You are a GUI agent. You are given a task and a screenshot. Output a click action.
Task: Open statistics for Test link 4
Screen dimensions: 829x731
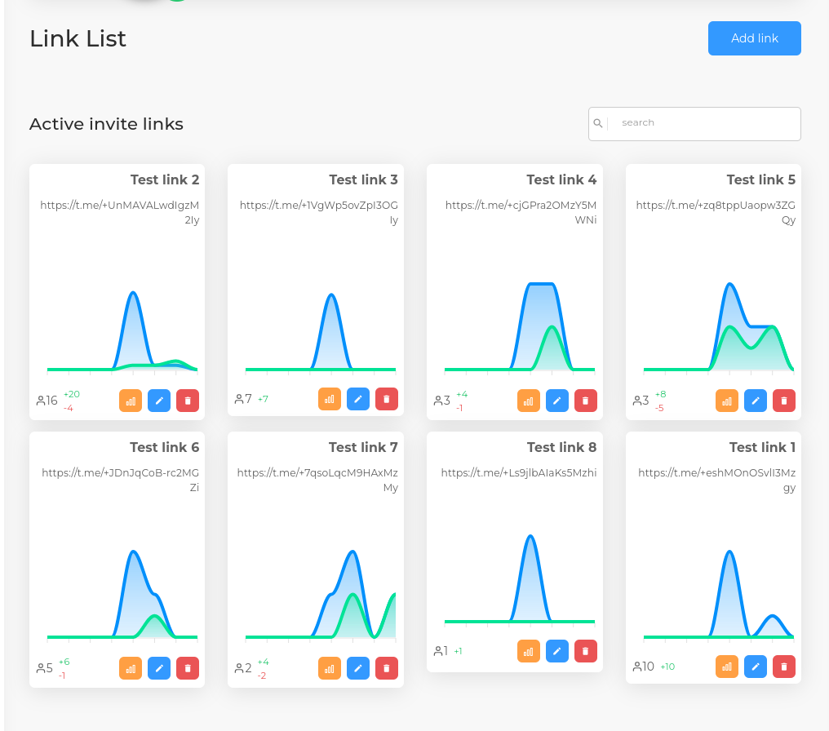click(529, 401)
